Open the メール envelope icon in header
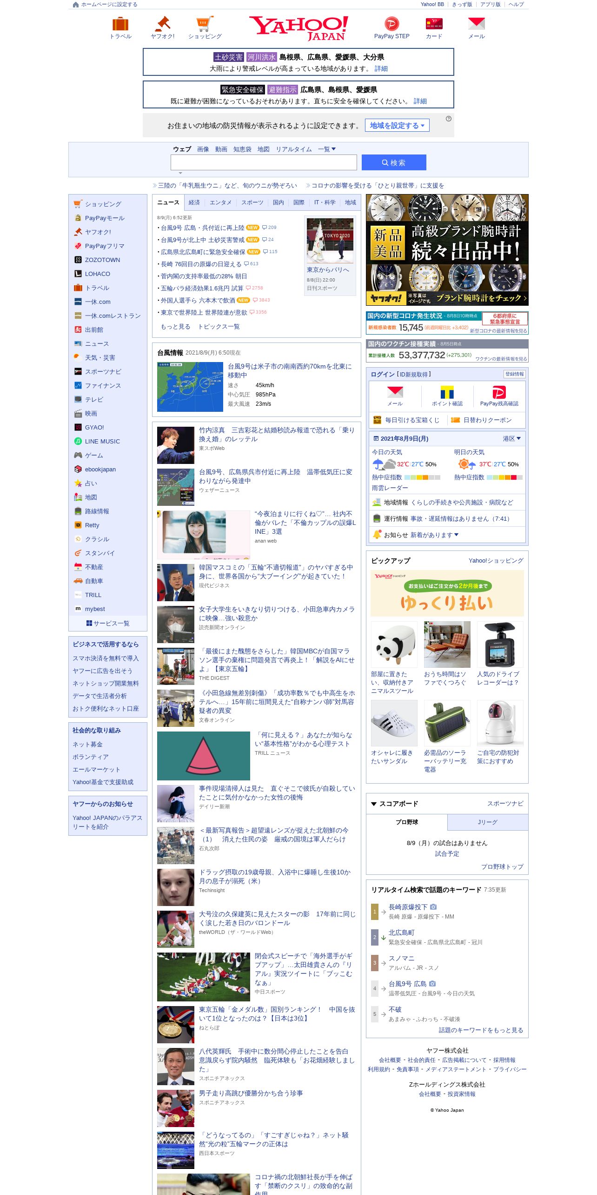 click(x=477, y=24)
